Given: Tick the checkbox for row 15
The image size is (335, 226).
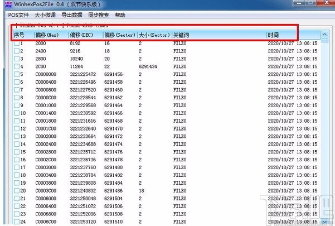Looking at the screenshot, I should point(17,152).
